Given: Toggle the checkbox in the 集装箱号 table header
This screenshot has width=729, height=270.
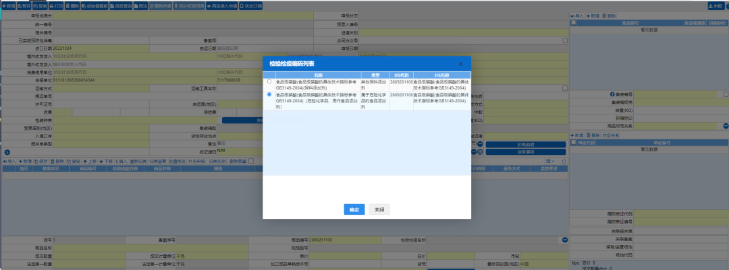Looking at the screenshot, I should point(573,23).
